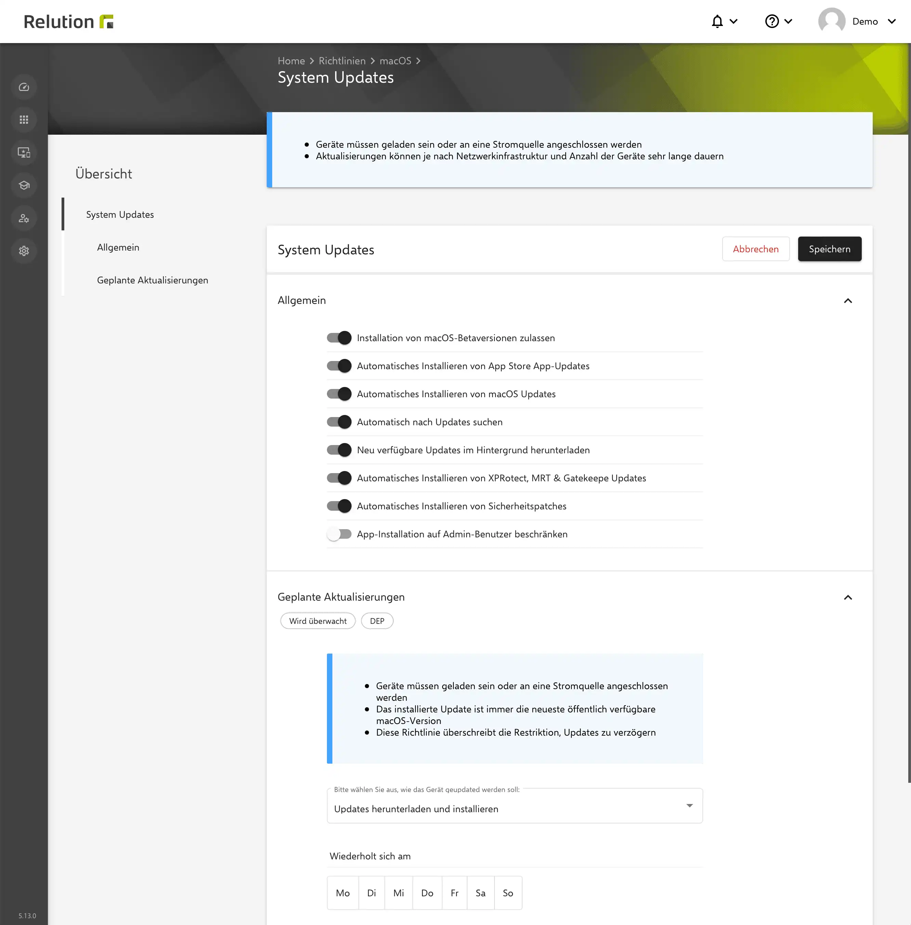The image size is (911, 925).
Task: Click the Abbrechen button
Action: pyautogui.click(x=755, y=249)
